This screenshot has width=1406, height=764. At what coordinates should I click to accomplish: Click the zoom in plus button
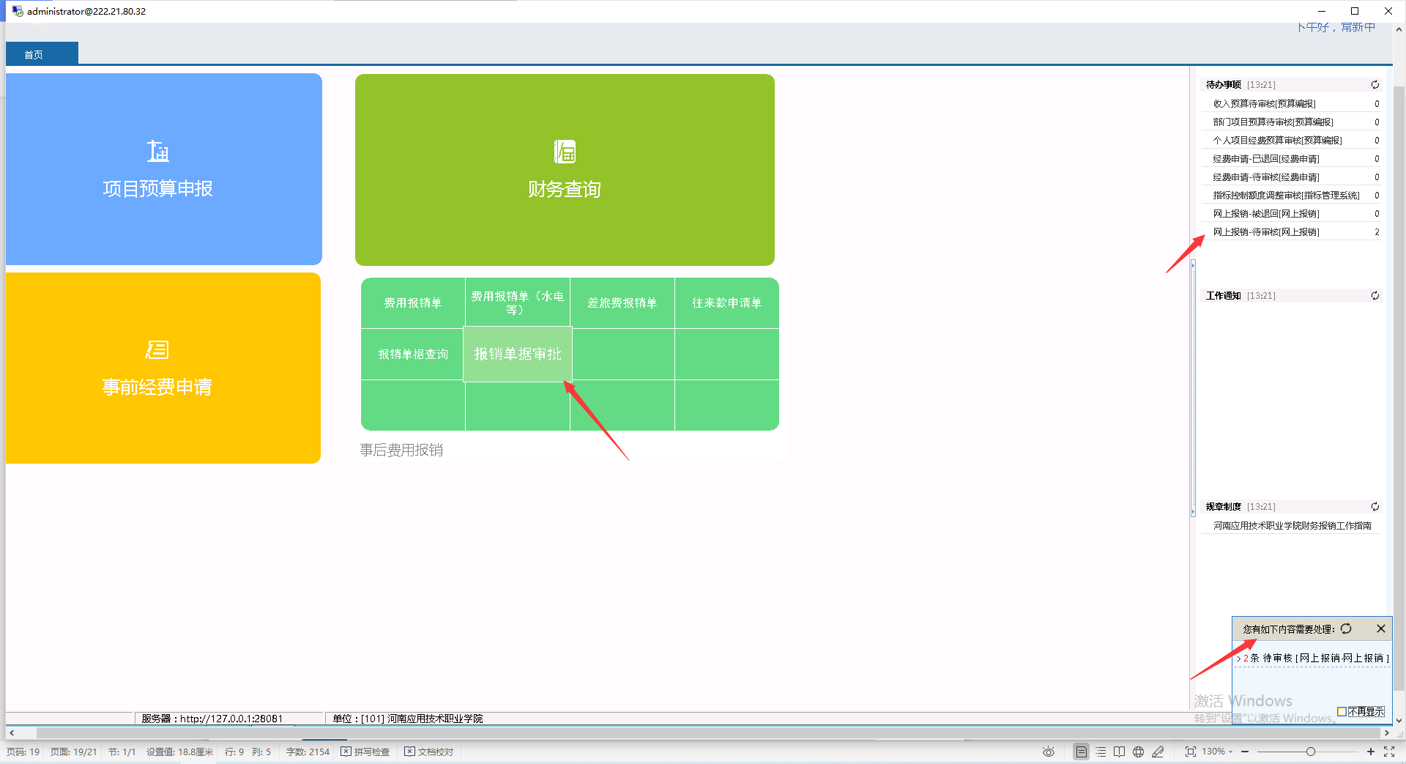pos(1371,752)
